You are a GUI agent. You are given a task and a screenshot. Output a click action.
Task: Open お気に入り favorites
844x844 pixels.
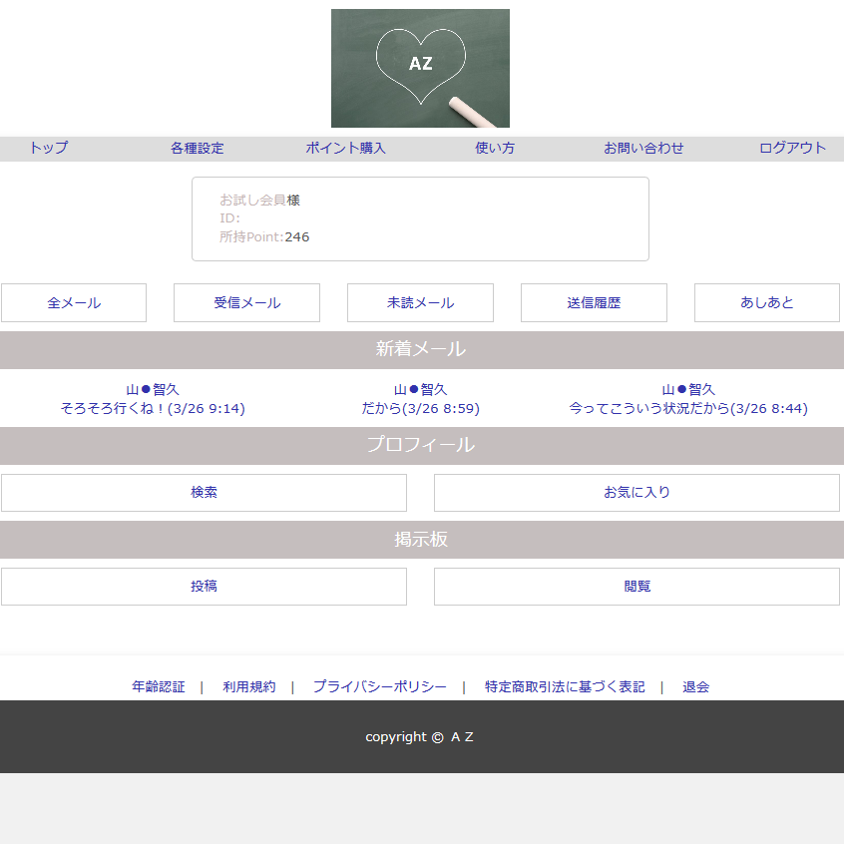click(636, 493)
